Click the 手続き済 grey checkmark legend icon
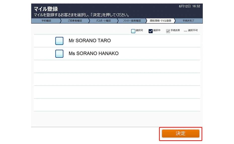The height and width of the screenshot is (144, 234). click(168, 31)
